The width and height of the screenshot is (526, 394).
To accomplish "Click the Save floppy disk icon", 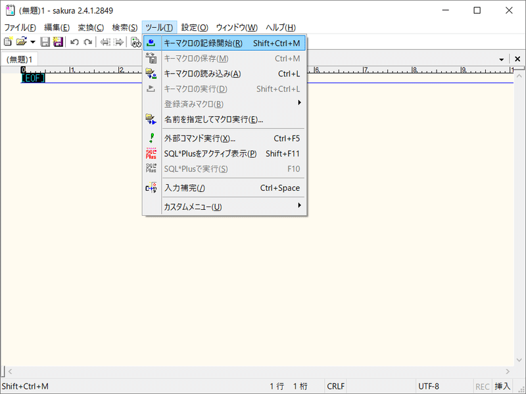I will tap(45, 41).
